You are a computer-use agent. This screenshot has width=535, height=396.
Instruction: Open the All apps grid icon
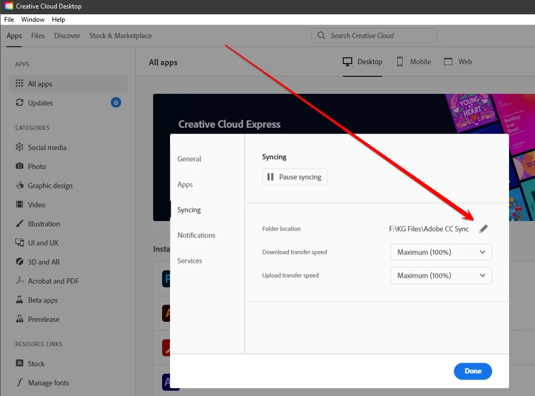pyautogui.click(x=20, y=83)
